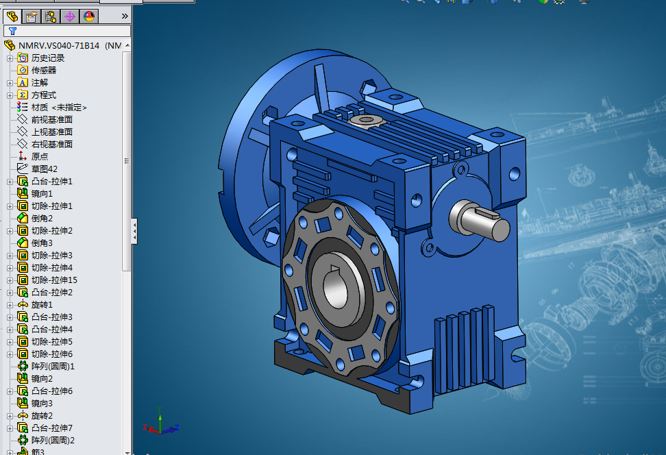Image resolution: width=666 pixels, height=455 pixels.
Task: Click the feature tree scroll-up arrow
Action: point(127,45)
